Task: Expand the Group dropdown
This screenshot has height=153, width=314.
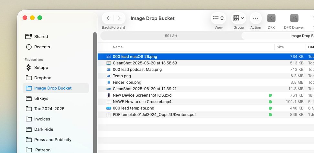Action: 239,18
